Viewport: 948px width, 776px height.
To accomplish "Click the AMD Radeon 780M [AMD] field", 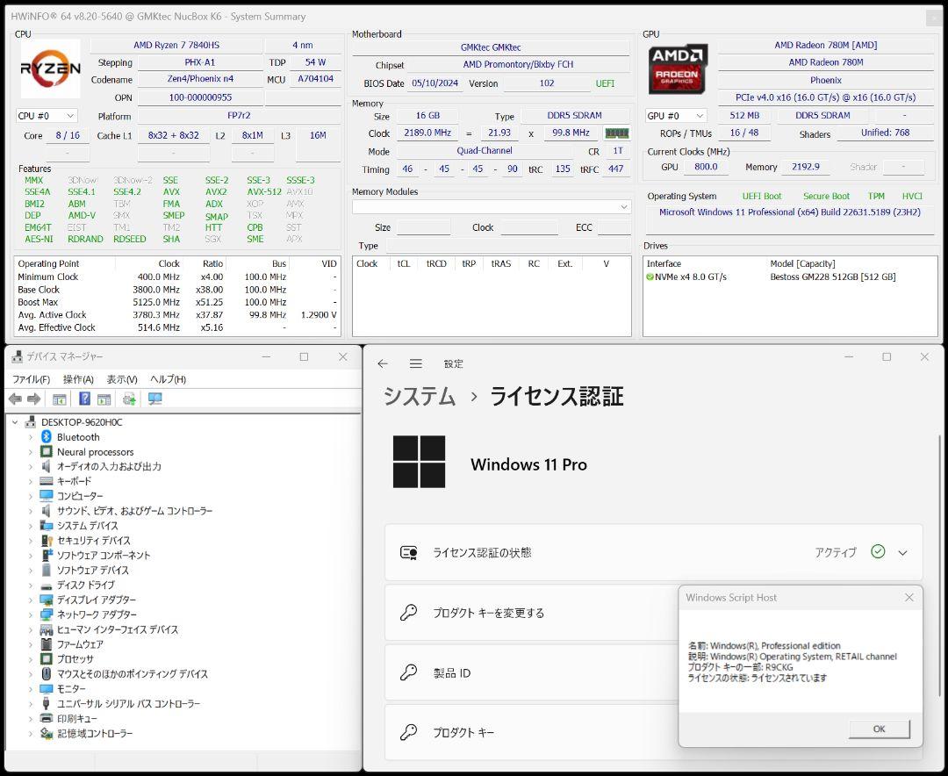I will (x=825, y=45).
